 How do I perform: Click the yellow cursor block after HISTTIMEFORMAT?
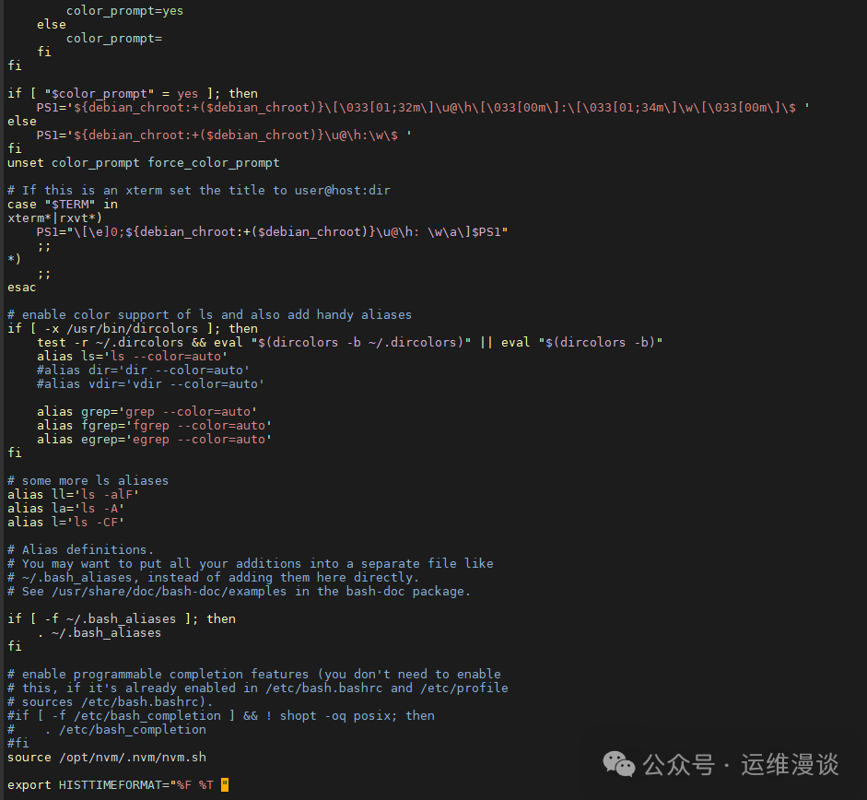coord(225,784)
